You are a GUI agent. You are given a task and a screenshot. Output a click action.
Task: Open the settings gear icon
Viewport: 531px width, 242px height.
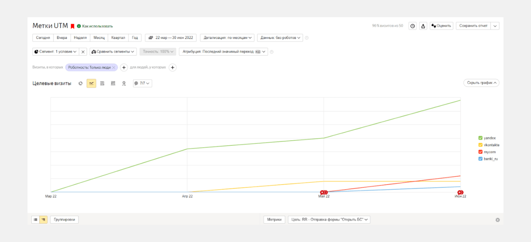[498, 220]
